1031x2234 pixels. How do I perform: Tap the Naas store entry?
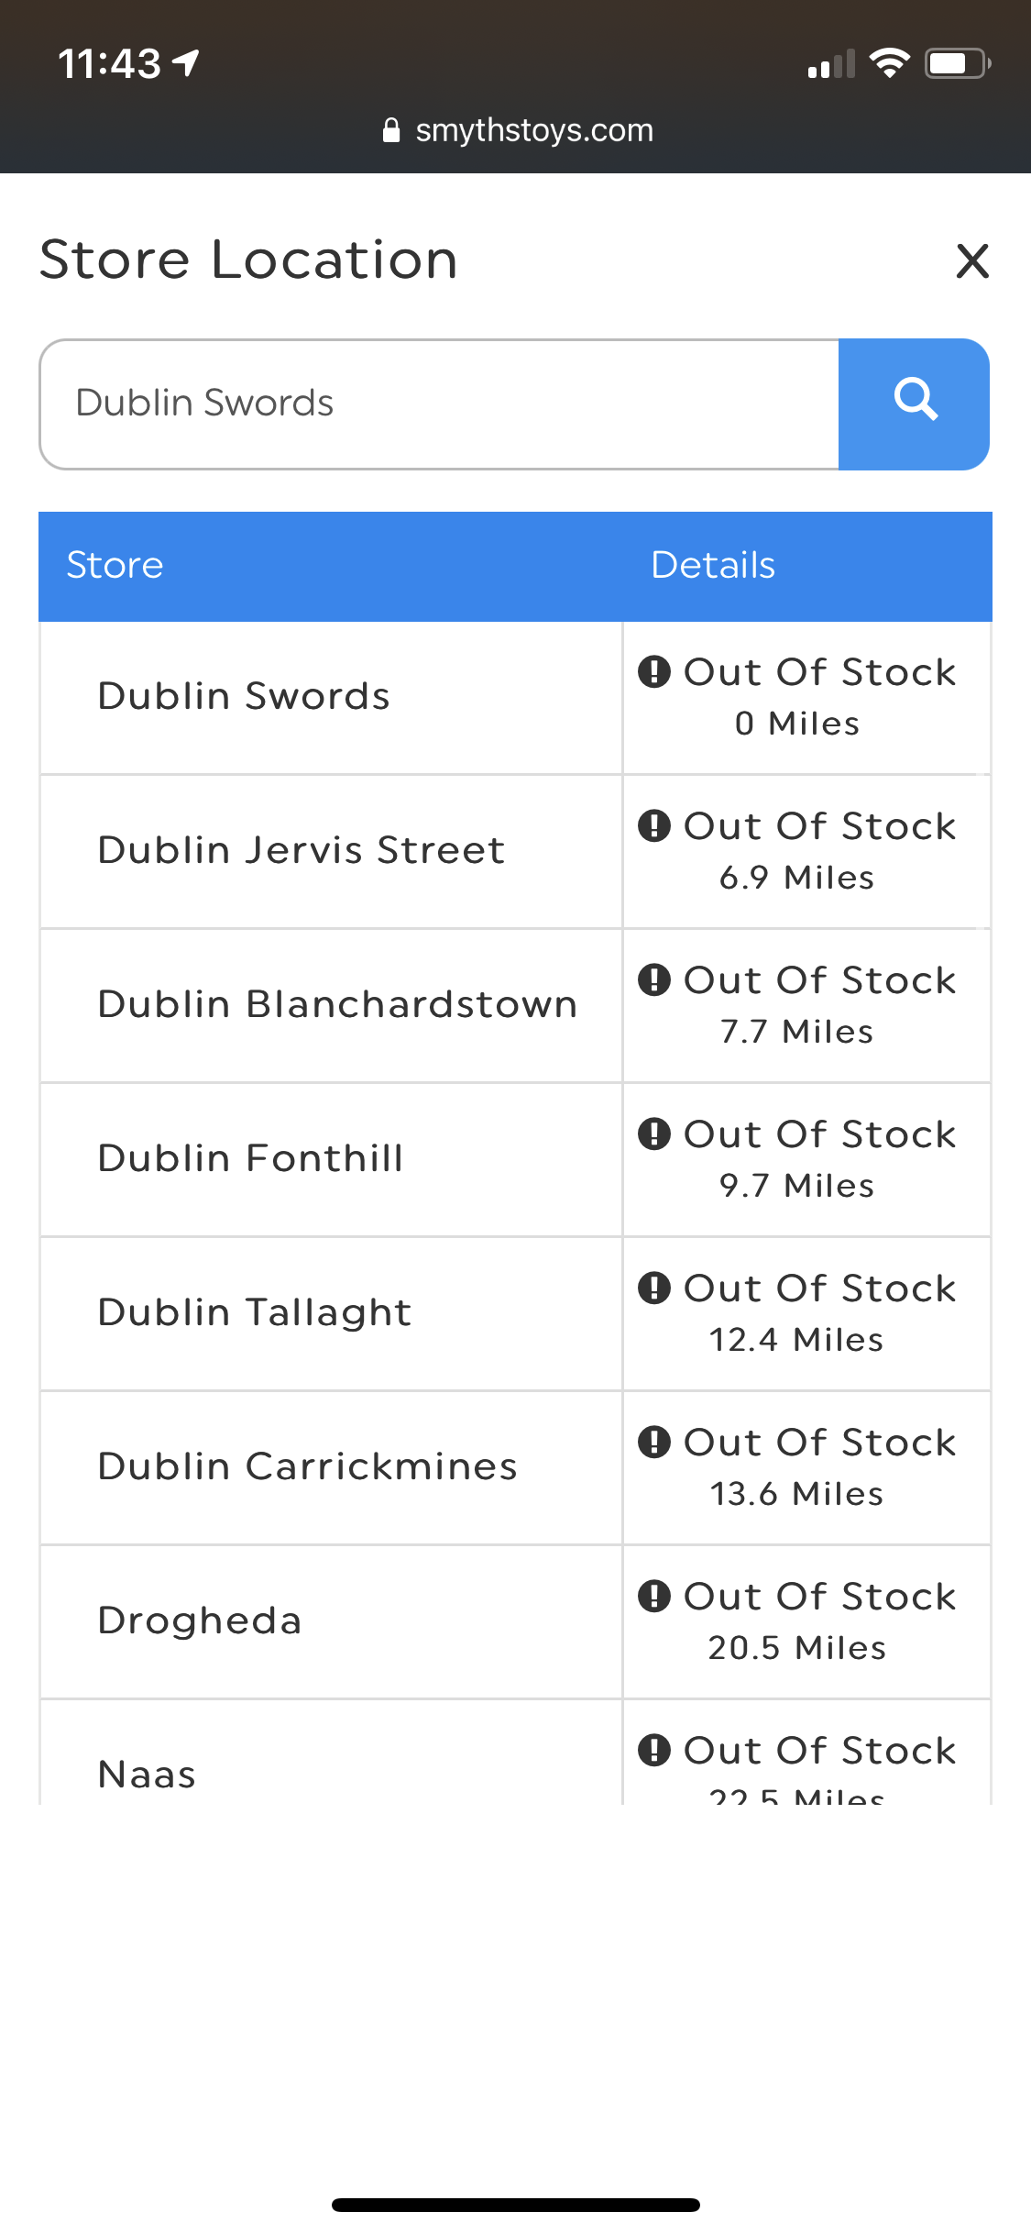coord(147,1775)
